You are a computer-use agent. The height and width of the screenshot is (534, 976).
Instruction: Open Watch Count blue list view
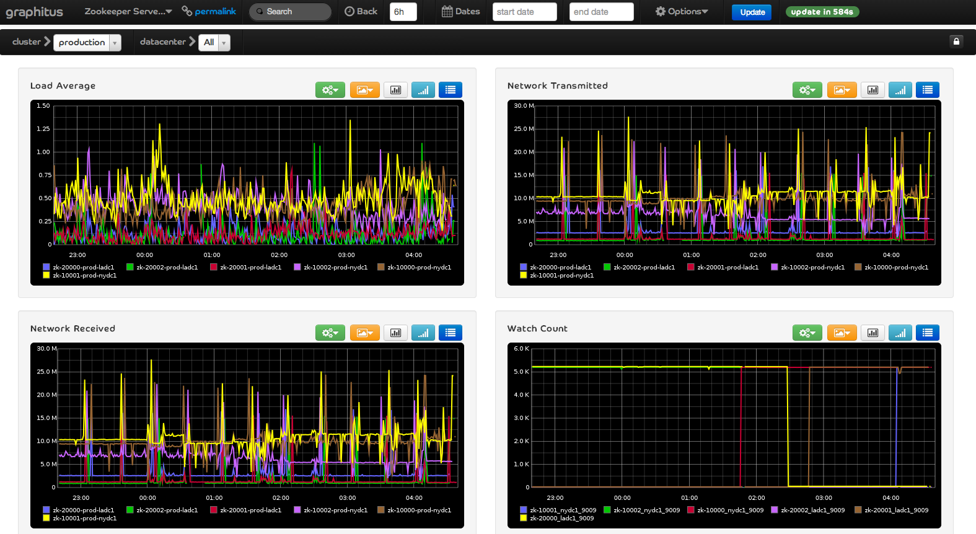928,333
